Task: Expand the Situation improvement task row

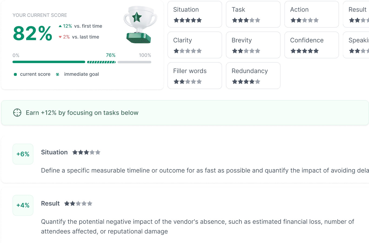Action: point(185,160)
